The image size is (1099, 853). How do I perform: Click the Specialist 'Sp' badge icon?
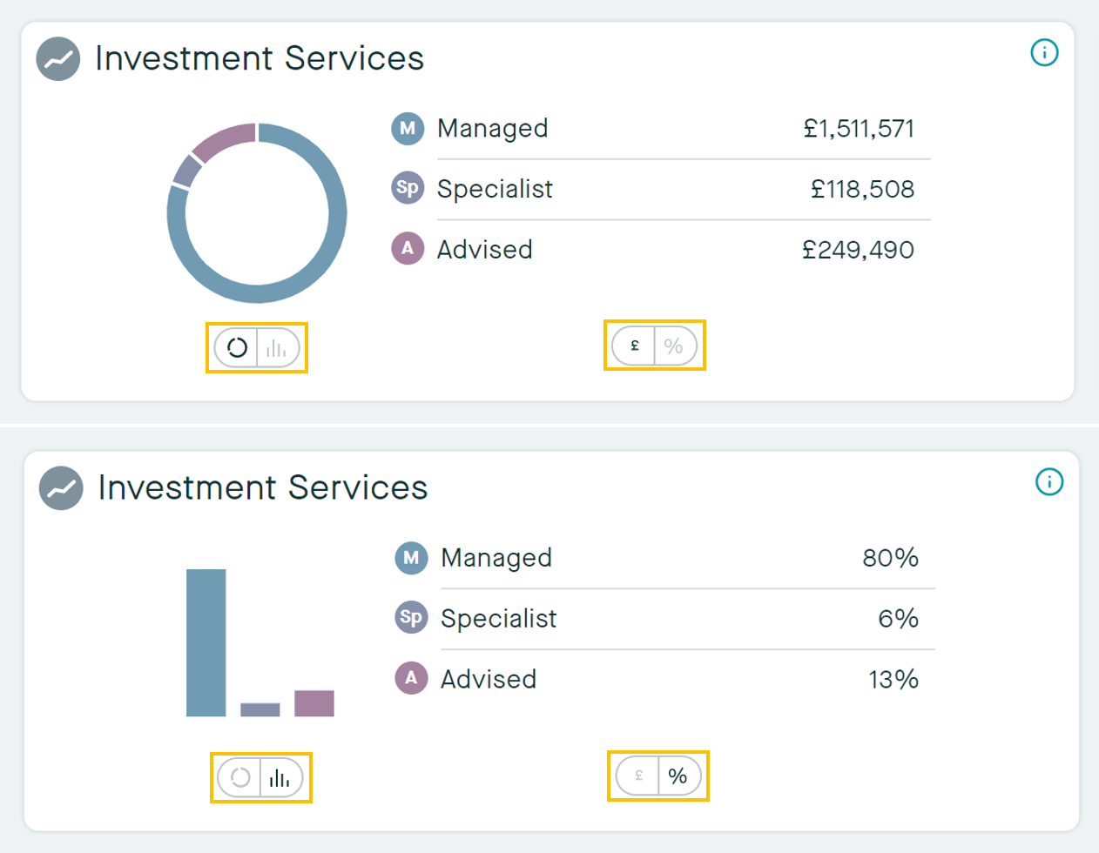pyautogui.click(x=407, y=189)
